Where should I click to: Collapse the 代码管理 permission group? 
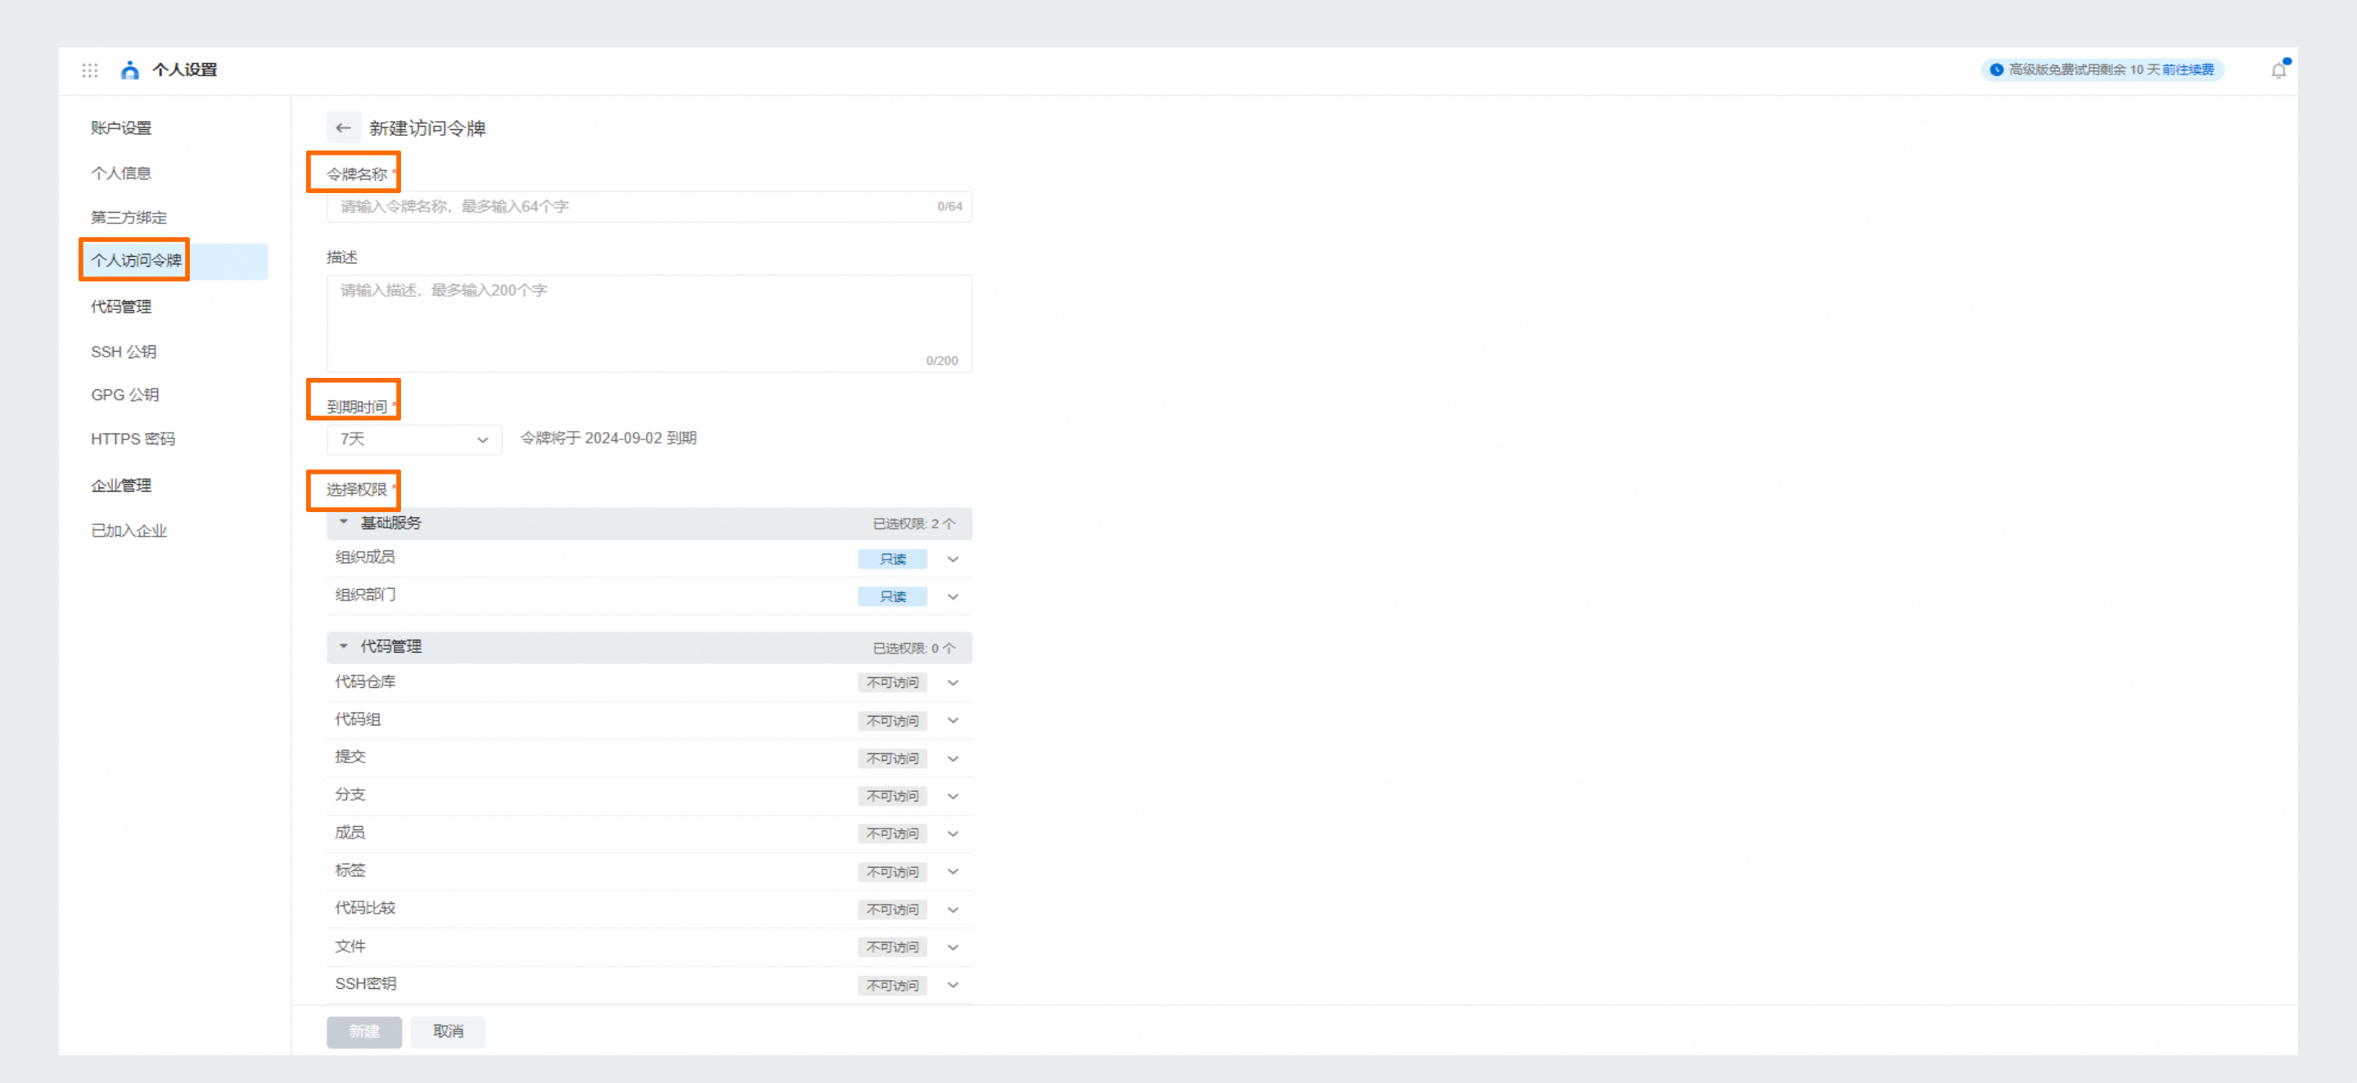point(344,645)
